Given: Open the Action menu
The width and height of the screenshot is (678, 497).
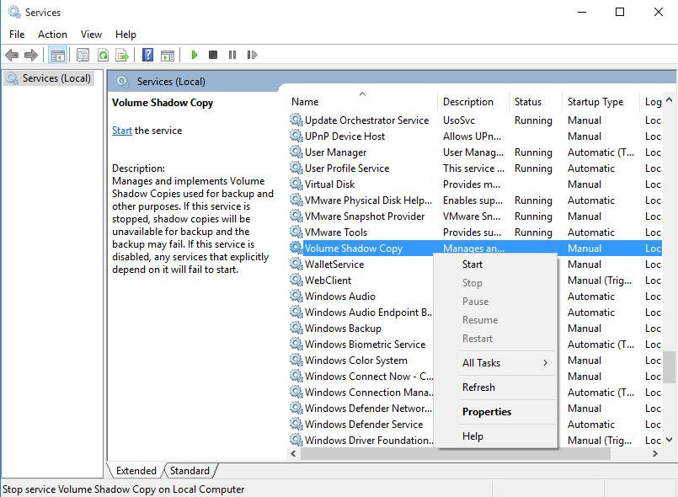Looking at the screenshot, I should (52, 35).
